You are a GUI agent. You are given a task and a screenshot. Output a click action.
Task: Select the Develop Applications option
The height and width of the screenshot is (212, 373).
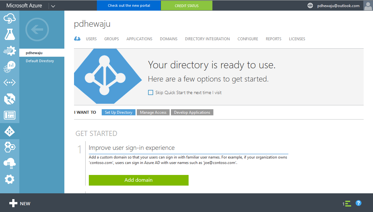coord(192,112)
